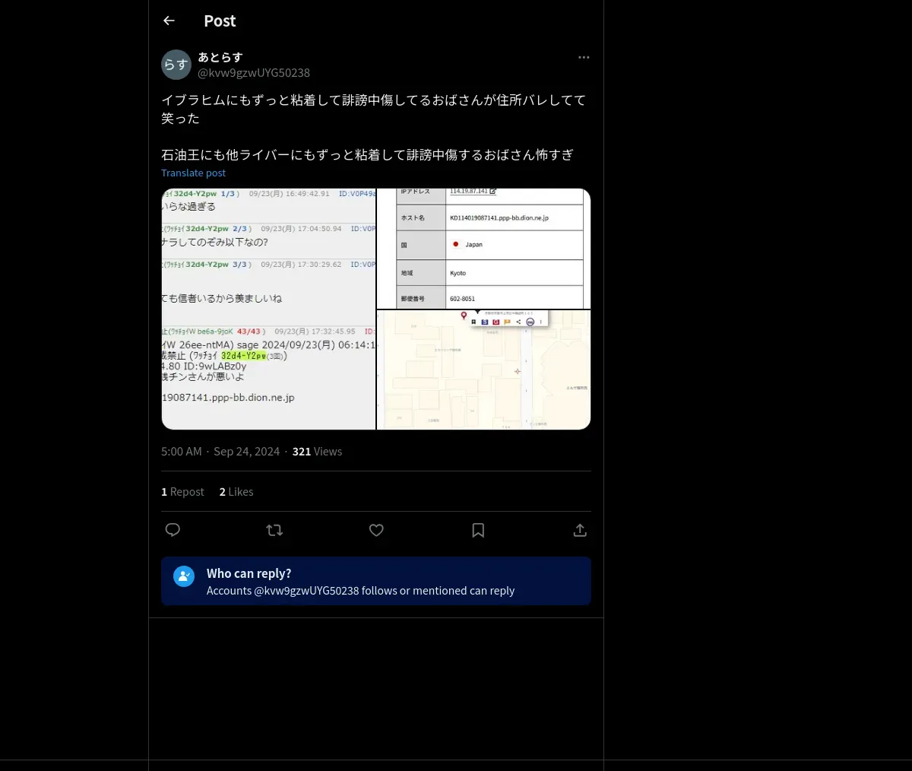Bookmark this post
The height and width of the screenshot is (771, 912).
(478, 530)
